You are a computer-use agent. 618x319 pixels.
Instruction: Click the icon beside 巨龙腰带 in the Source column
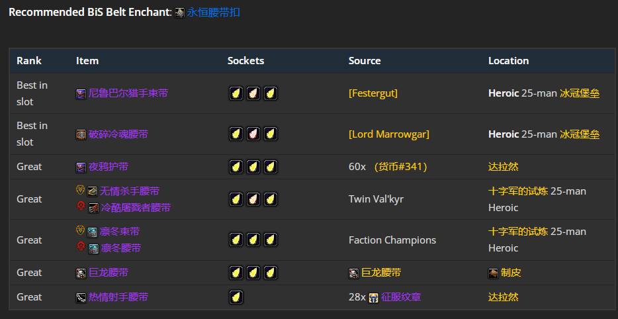(354, 273)
